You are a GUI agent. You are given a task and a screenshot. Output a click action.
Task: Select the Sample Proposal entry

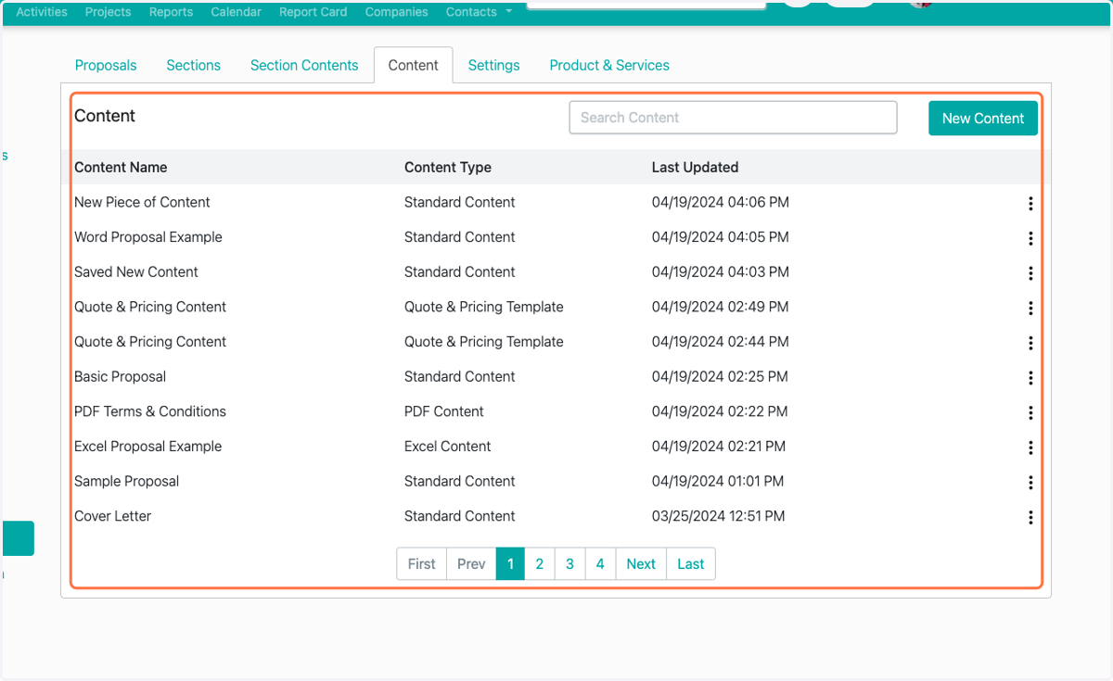click(126, 481)
